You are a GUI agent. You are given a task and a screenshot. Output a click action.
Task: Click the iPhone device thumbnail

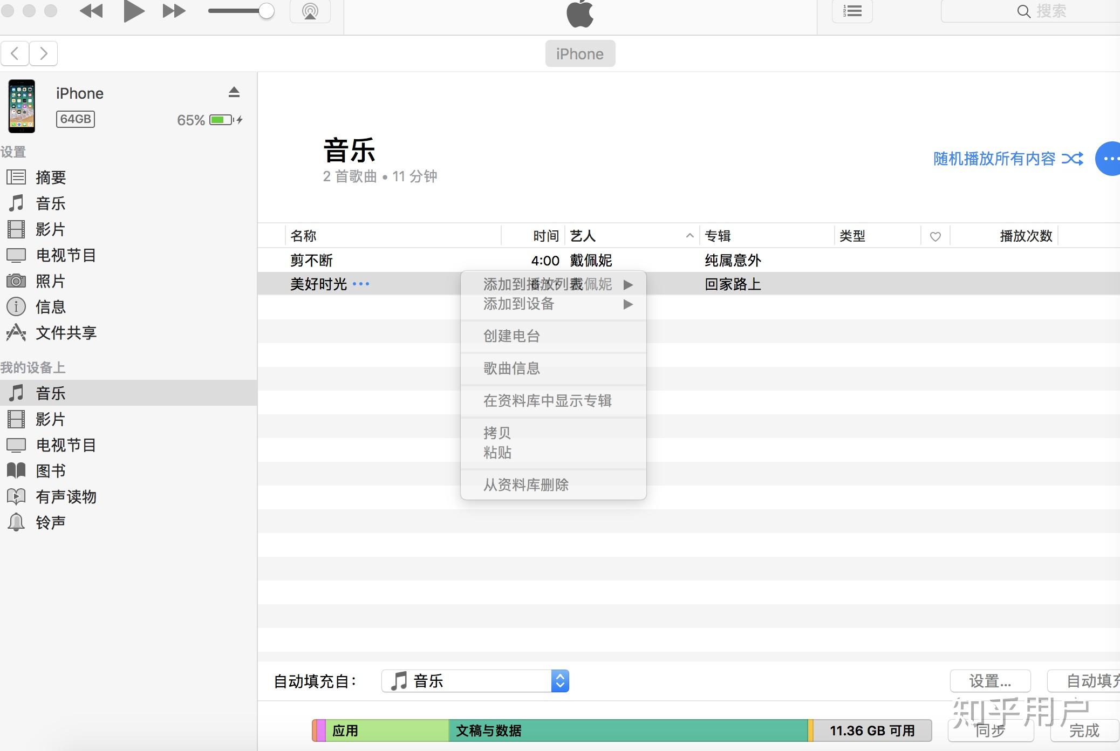pos(22,106)
